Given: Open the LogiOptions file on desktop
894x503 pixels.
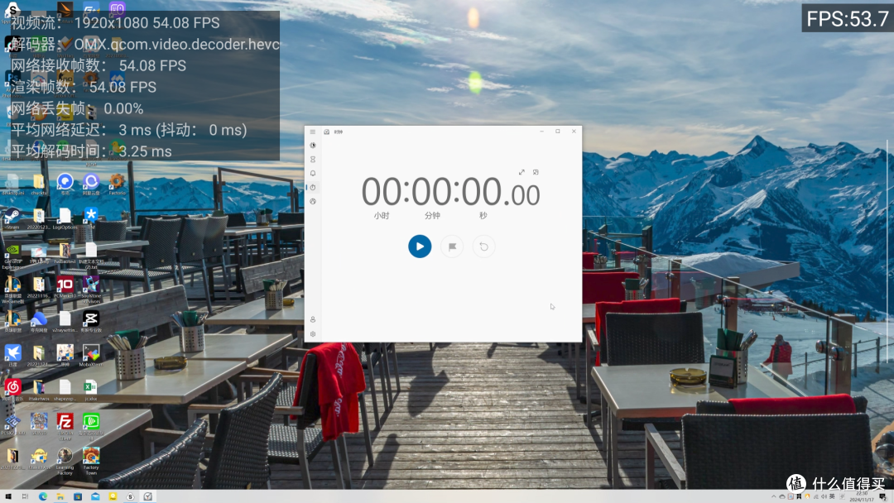Looking at the screenshot, I should point(65,218).
